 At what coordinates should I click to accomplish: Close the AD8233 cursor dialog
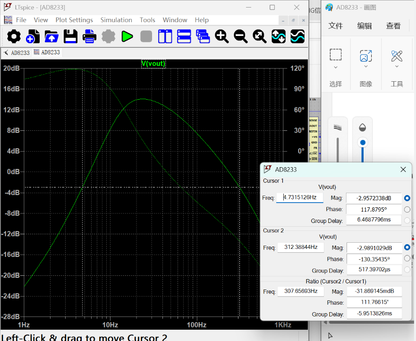point(403,170)
